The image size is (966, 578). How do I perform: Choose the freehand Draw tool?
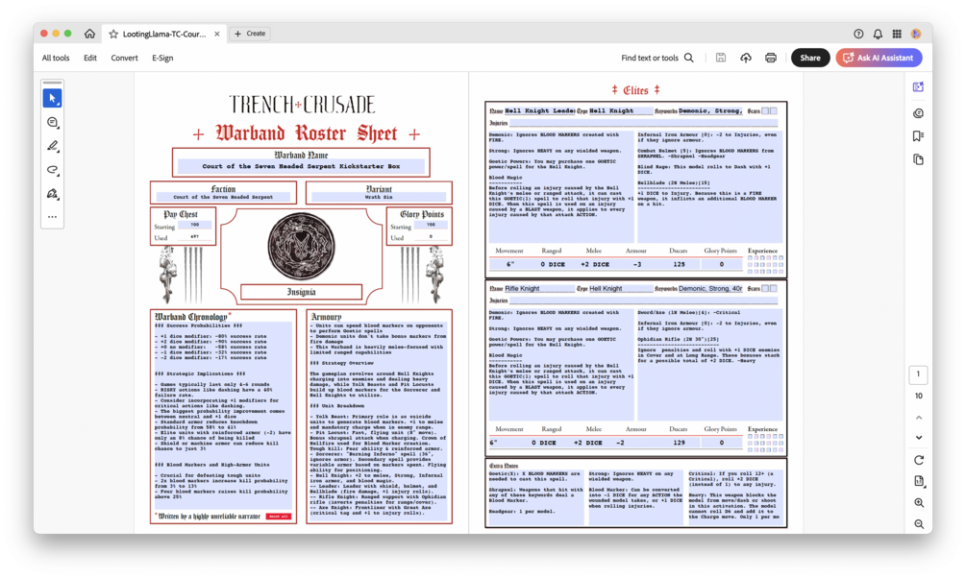click(52, 171)
